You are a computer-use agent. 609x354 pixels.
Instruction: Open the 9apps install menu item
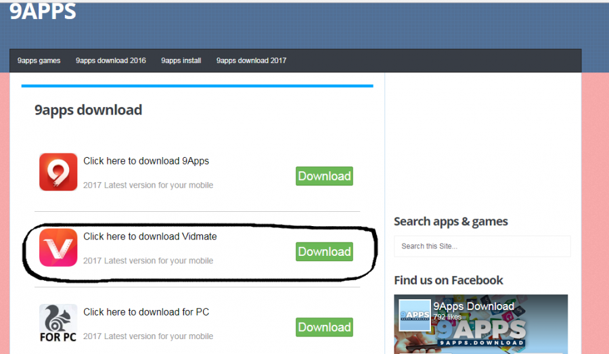coord(181,61)
